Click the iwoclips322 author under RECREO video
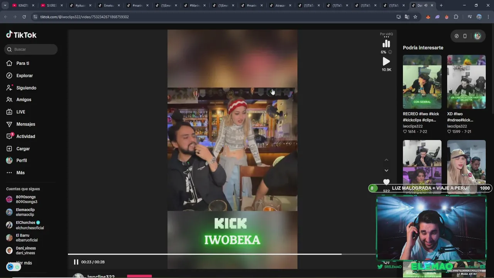Viewport: 494px width, 278px height. pos(413,126)
